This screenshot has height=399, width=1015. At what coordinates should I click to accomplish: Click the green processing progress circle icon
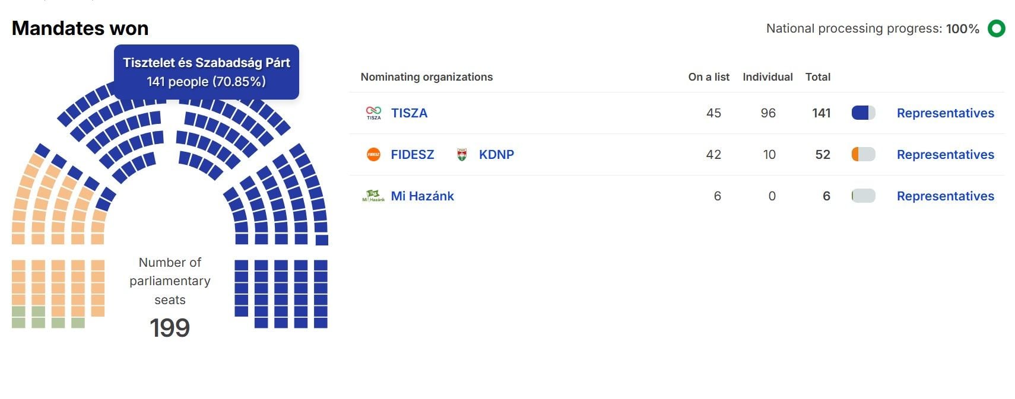coord(996,28)
